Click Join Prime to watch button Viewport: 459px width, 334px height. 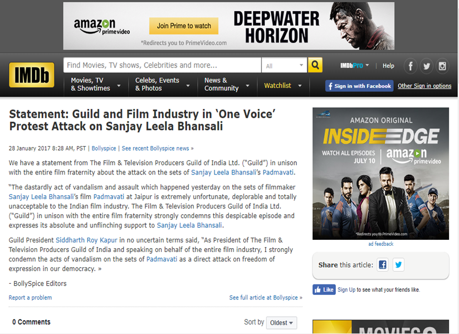click(184, 26)
